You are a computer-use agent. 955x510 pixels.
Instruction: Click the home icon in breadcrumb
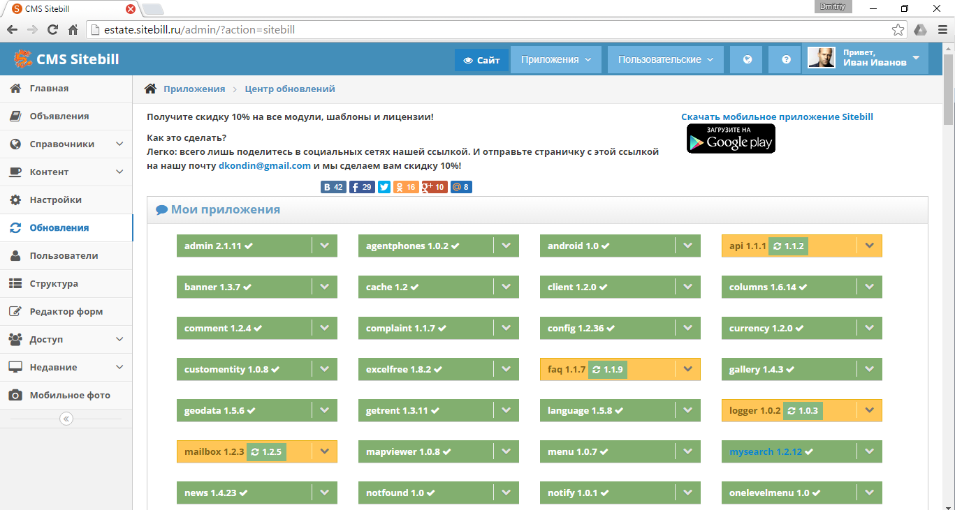pyautogui.click(x=150, y=89)
